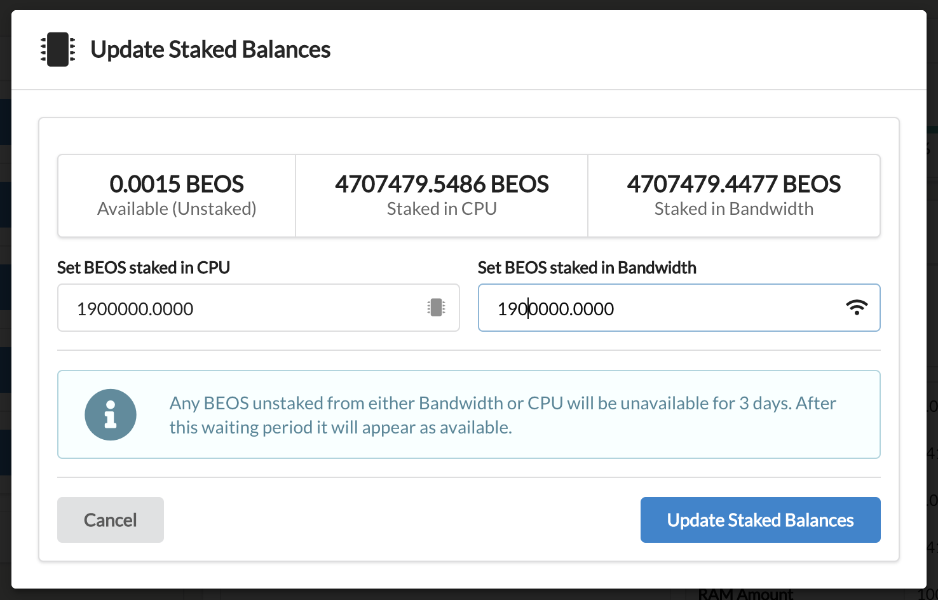Select the 4707479.5486 BEOS CPU amount
The image size is (938, 600).
pyautogui.click(x=442, y=184)
